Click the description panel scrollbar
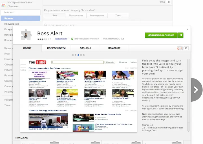This screenshot has height=144, width=203. [189, 95]
